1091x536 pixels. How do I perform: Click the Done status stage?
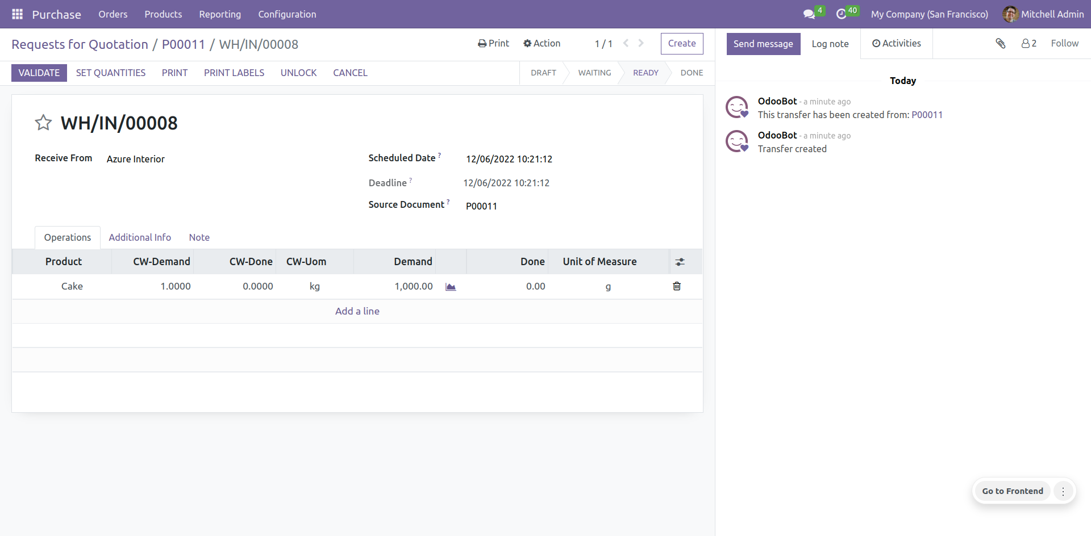tap(692, 73)
